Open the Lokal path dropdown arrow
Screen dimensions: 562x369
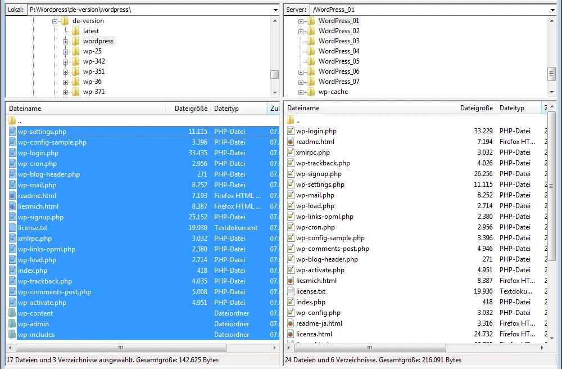coord(275,10)
